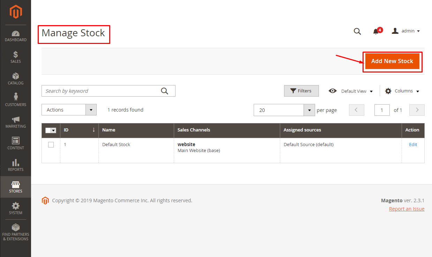
Task: Open the global search magnifier icon
Action: (x=357, y=31)
